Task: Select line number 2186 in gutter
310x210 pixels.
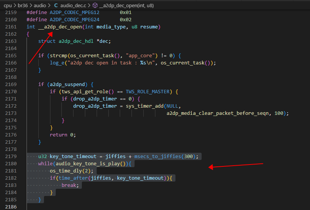Action: click(11, 207)
